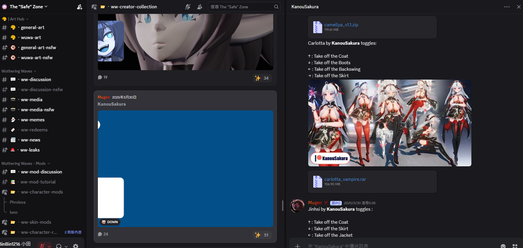Click the search The "Safe" Zone field
This screenshot has height=248, width=523.
[244, 7]
